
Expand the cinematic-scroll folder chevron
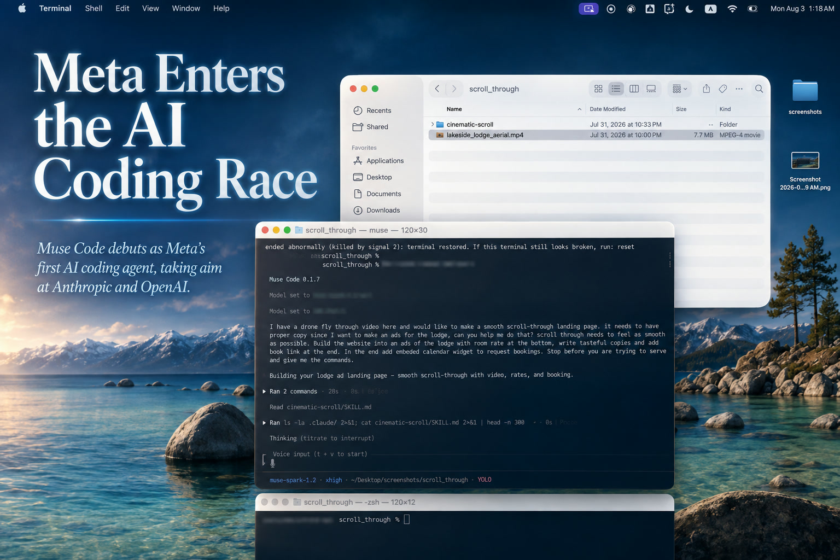[x=433, y=125]
